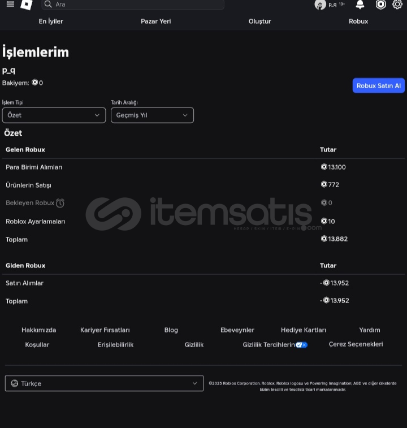The width and height of the screenshot is (407, 428).
Task: Click the Para Birimi Alımları row
Action: (x=203, y=167)
